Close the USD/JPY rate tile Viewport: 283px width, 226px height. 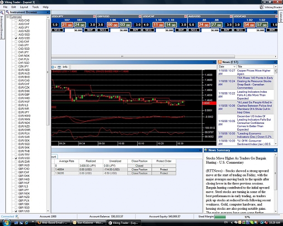(x=94, y=16)
